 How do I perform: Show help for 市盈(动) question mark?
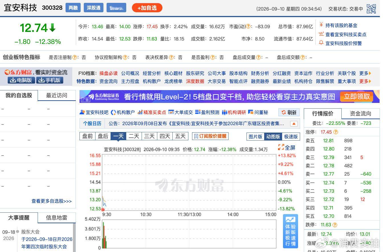click(248, 27)
